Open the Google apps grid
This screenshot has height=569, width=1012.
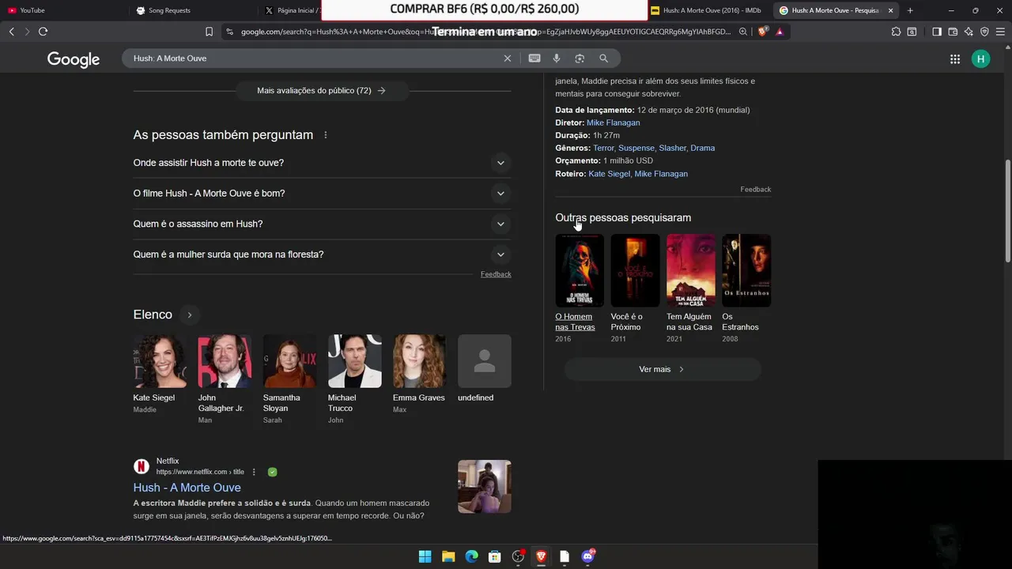(x=955, y=59)
